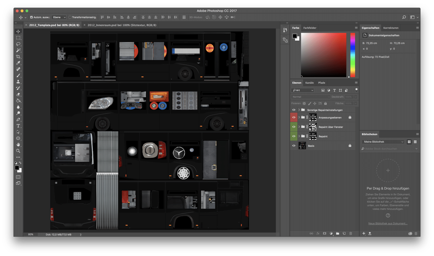434x256 pixels.
Task: Switch to the 2012_Innenraum.psd document tab
Action: (x=122, y=25)
